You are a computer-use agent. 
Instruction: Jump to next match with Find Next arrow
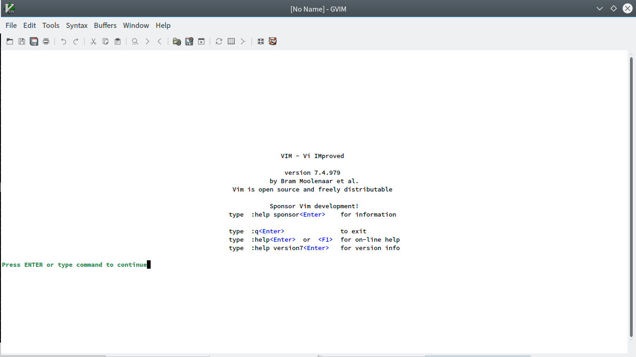147,41
